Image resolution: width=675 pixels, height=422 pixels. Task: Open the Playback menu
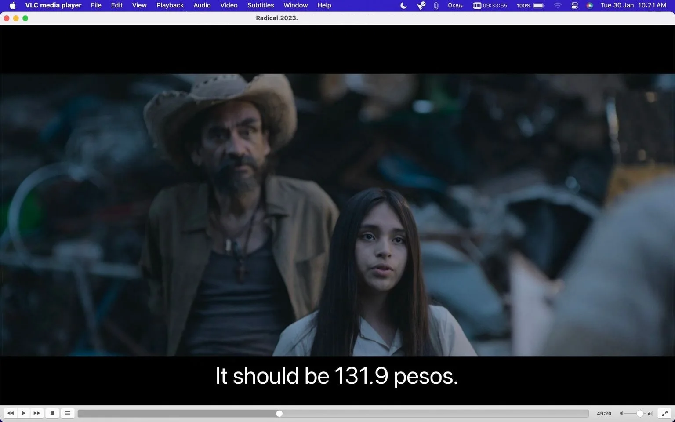170,5
